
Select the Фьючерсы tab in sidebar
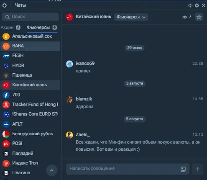coord(42,28)
